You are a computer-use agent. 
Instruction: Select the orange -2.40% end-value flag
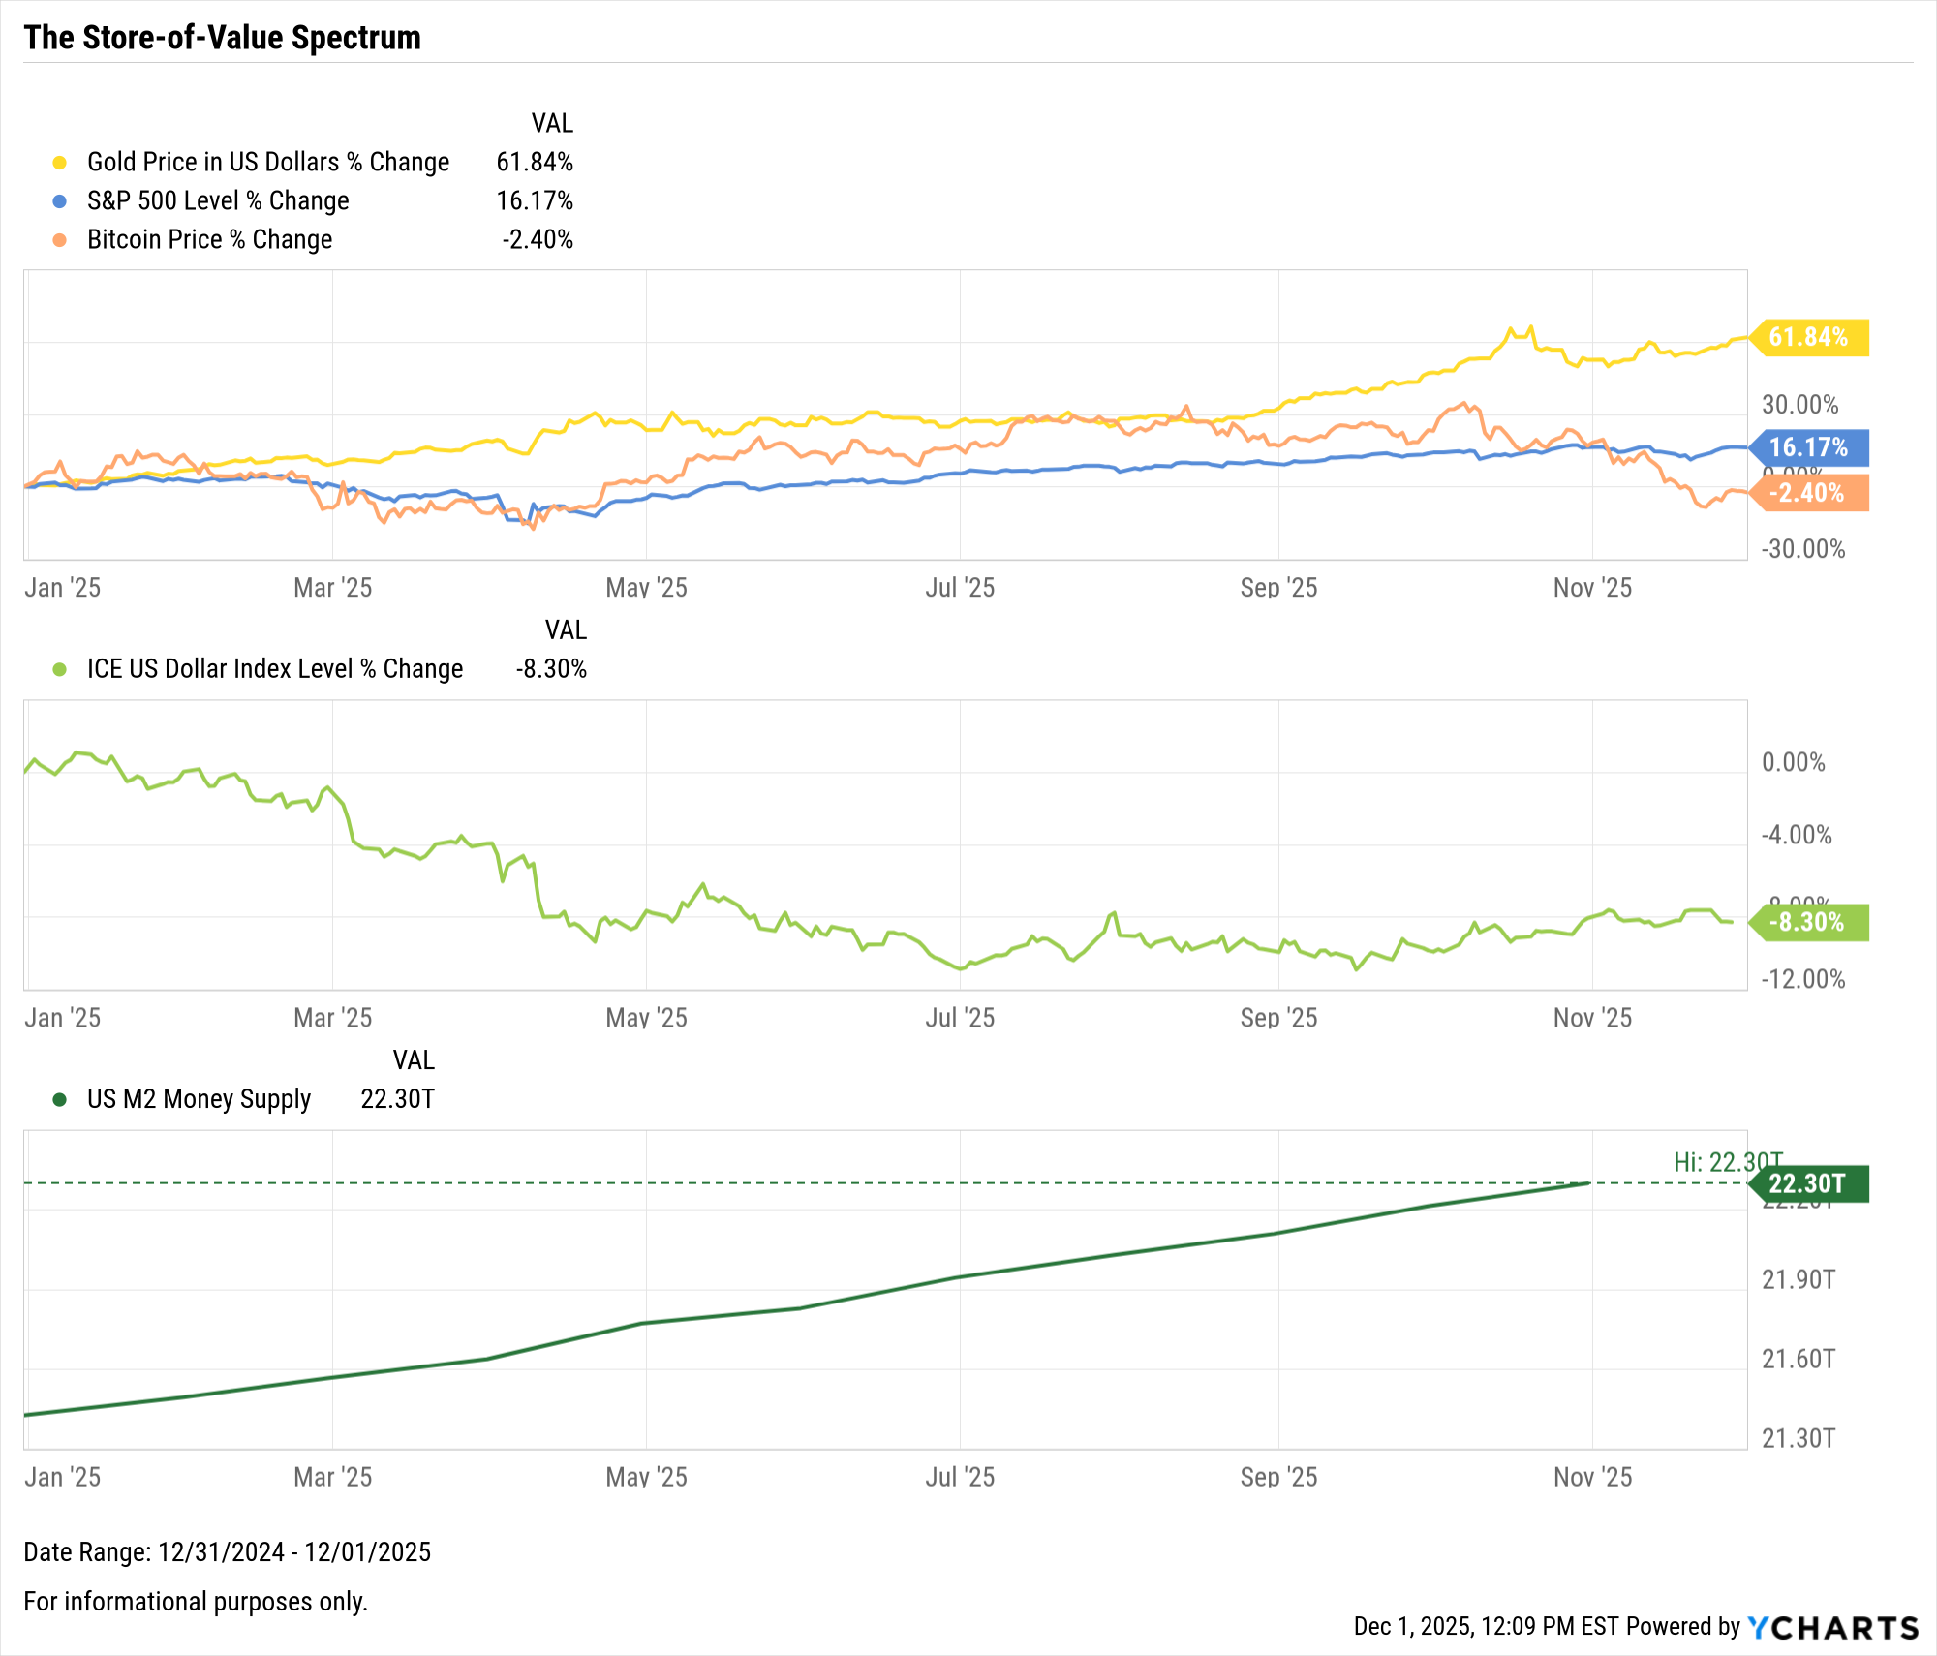(1809, 493)
